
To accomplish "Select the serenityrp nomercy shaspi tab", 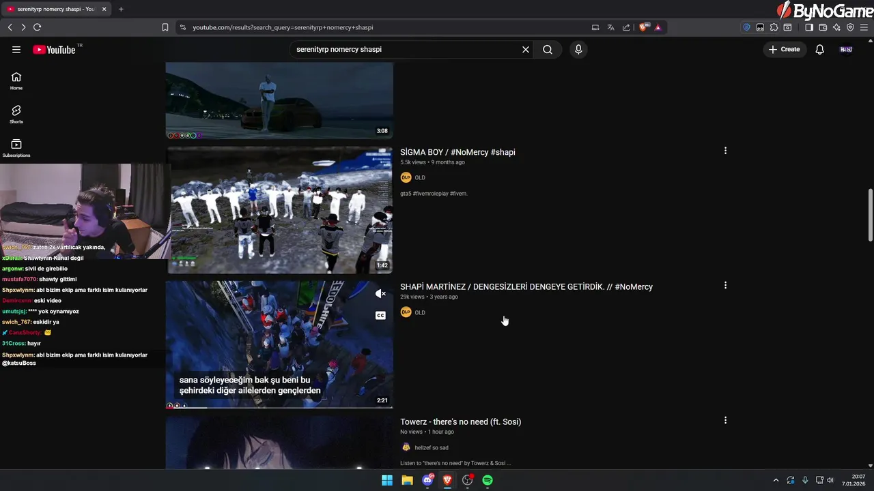I will click(x=57, y=9).
